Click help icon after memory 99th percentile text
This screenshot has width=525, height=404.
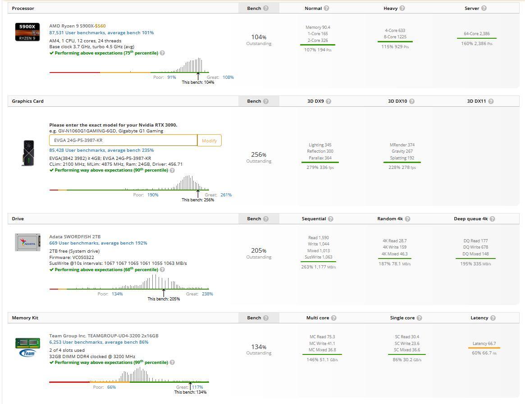172,363
